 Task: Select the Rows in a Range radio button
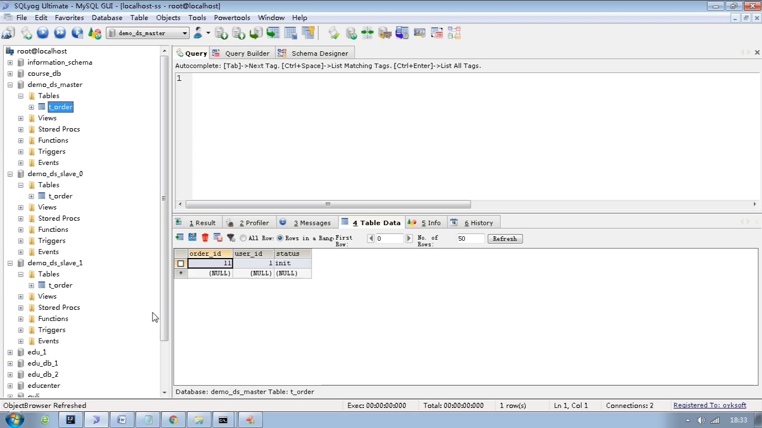(280, 238)
